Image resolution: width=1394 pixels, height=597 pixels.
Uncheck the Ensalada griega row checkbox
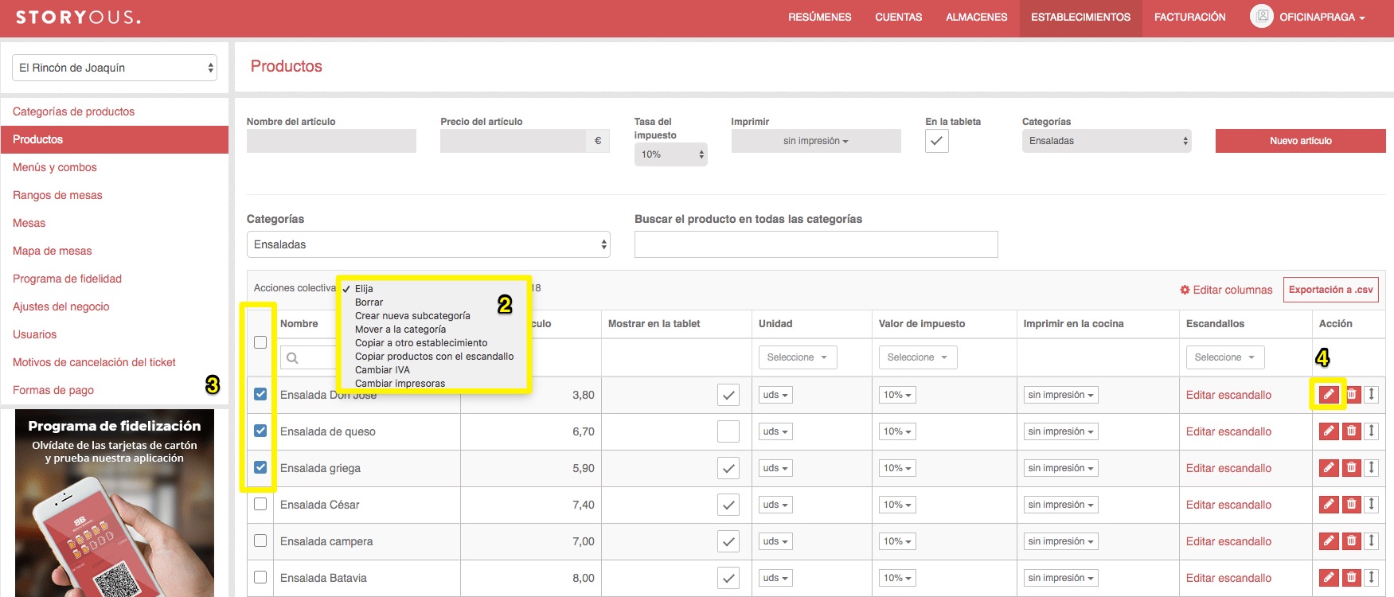point(260,467)
